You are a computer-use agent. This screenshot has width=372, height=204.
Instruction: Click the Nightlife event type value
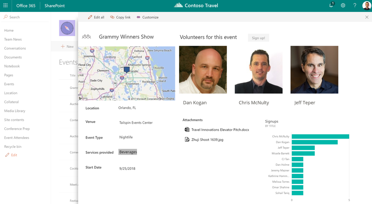(x=126, y=137)
